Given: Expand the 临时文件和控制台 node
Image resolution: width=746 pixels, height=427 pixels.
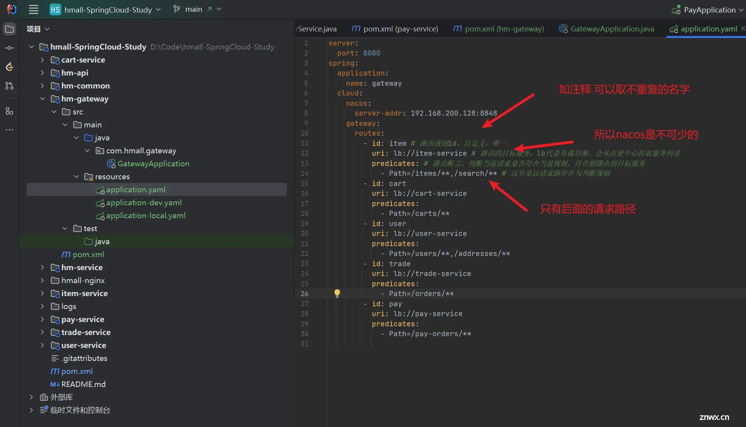Looking at the screenshot, I should point(31,410).
